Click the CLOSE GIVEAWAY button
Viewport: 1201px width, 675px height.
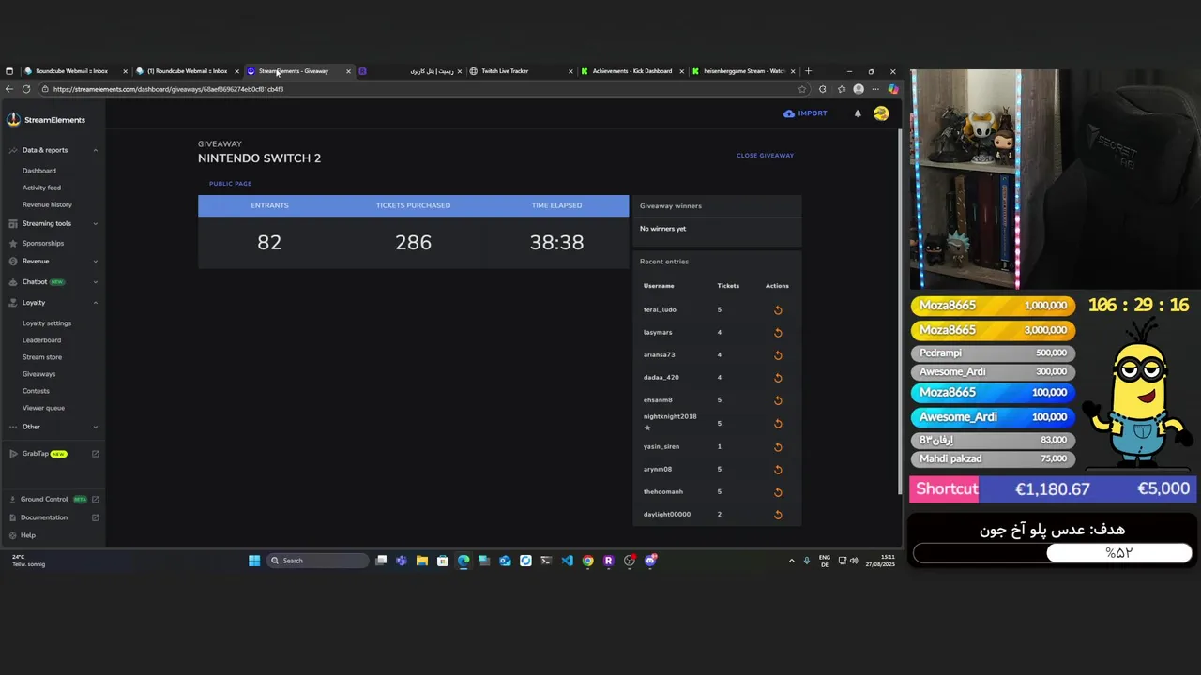pyautogui.click(x=765, y=156)
